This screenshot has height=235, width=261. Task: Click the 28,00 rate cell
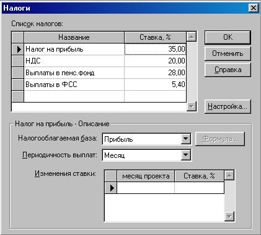pyautogui.click(x=155, y=73)
